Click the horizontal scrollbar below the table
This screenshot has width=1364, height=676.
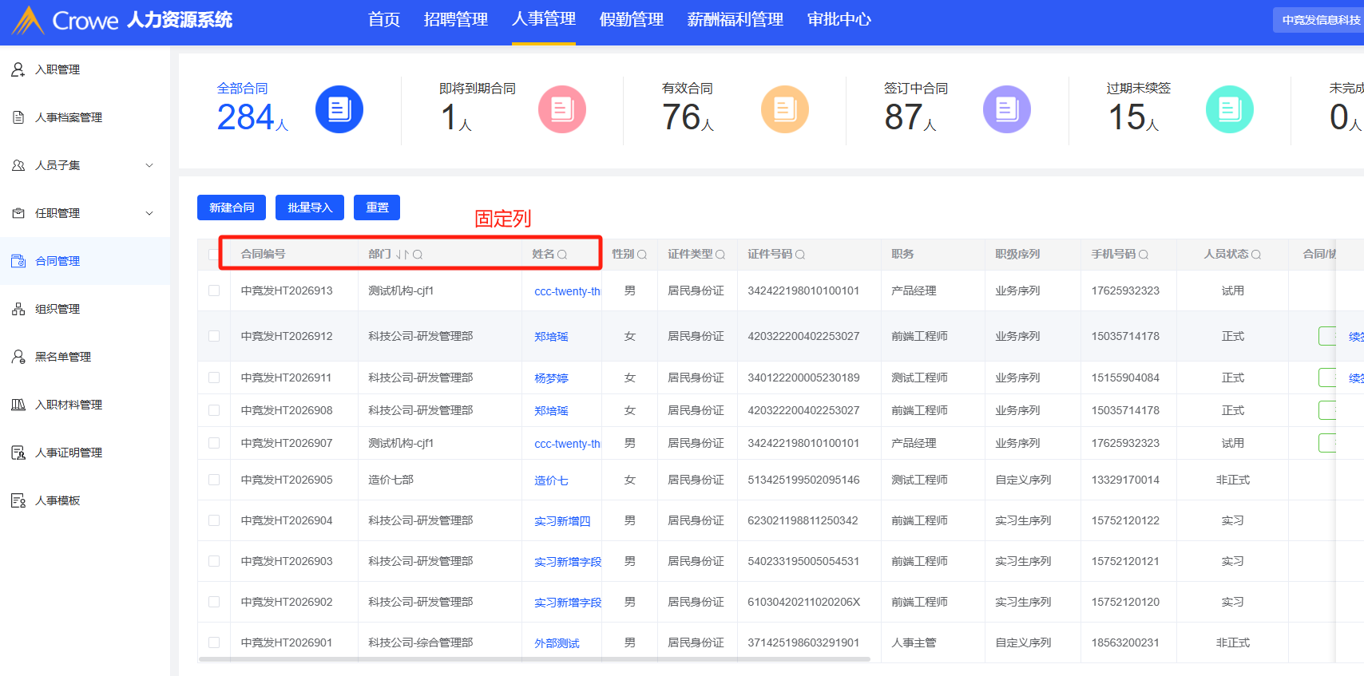533,659
